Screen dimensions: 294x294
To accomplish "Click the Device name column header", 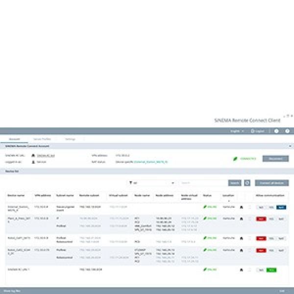I will 16,196.
